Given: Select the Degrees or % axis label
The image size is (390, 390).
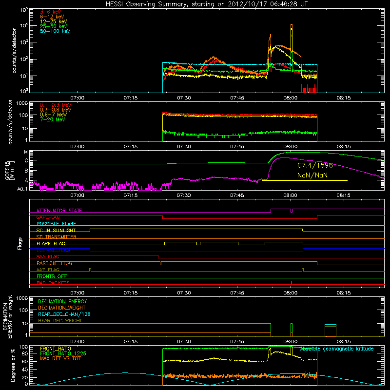Looking at the screenshot, I should pos(13,365).
